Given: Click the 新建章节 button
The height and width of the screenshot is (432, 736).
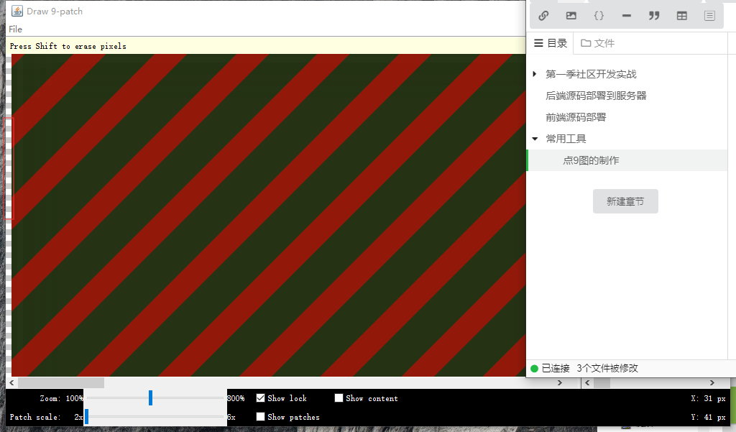Looking at the screenshot, I should (625, 201).
